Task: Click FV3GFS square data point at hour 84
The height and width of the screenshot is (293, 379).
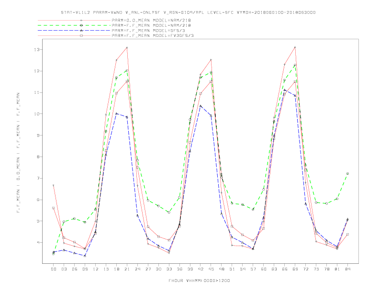Action: click(347, 234)
